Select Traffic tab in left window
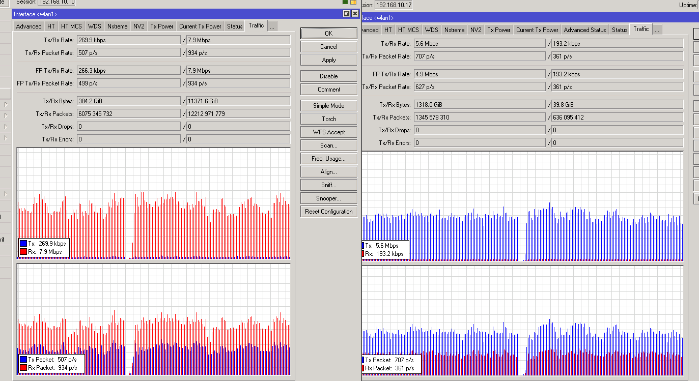 [x=256, y=25]
